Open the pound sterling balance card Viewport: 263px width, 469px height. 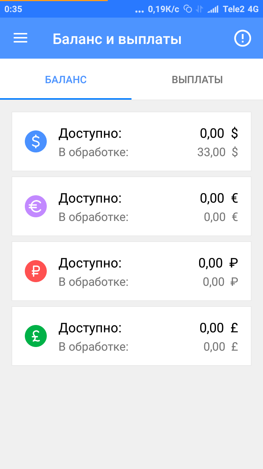point(131,336)
